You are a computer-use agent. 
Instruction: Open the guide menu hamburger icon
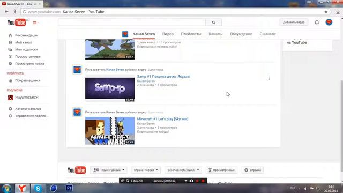coord(36,23)
